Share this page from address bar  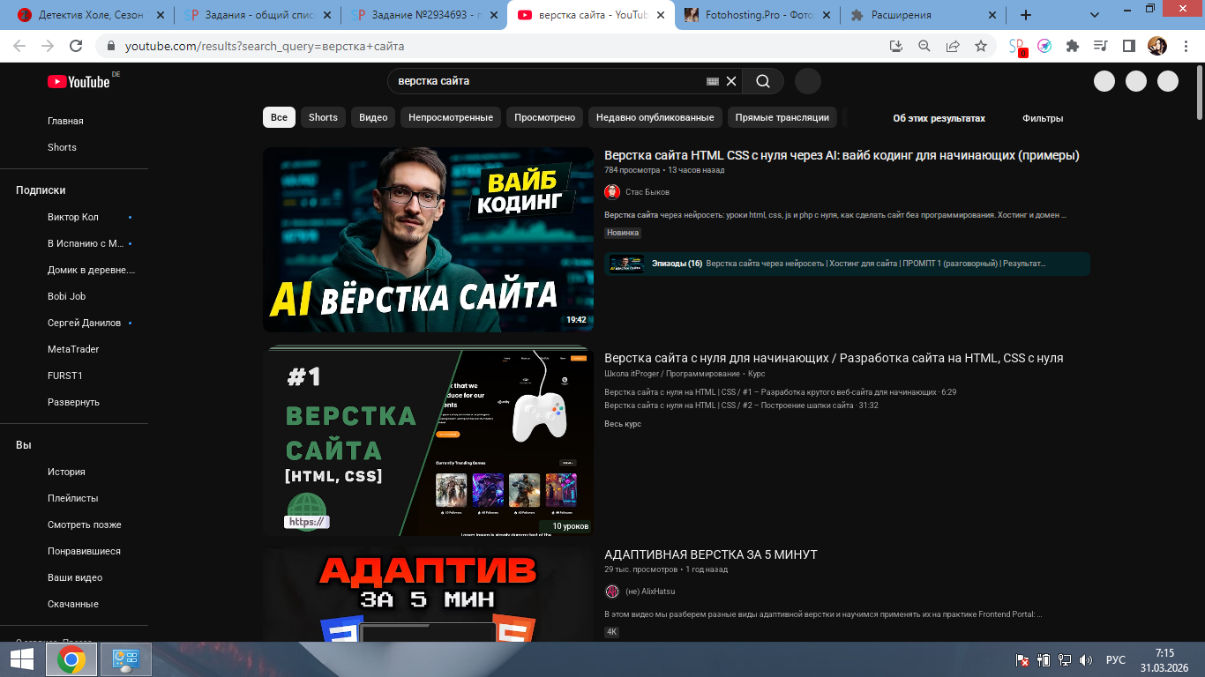point(953,46)
